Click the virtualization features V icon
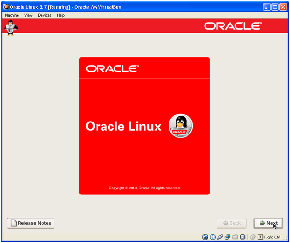Screen dimensions: 290x243 tap(242, 237)
